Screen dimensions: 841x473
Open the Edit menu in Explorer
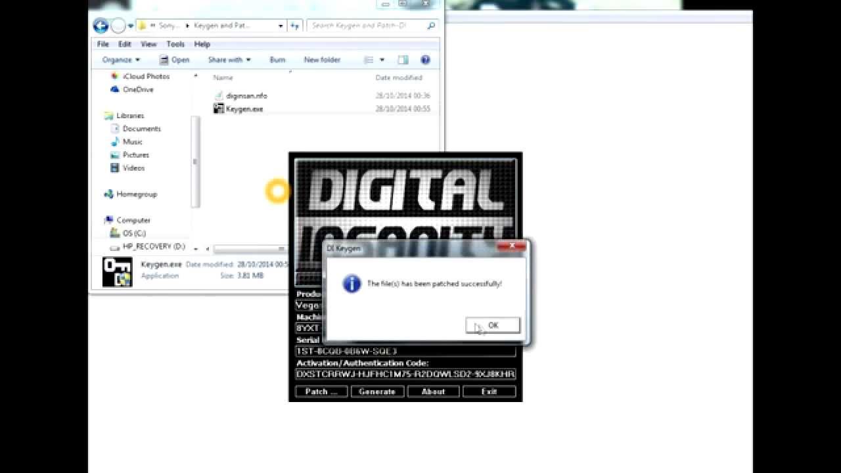click(125, 44)
